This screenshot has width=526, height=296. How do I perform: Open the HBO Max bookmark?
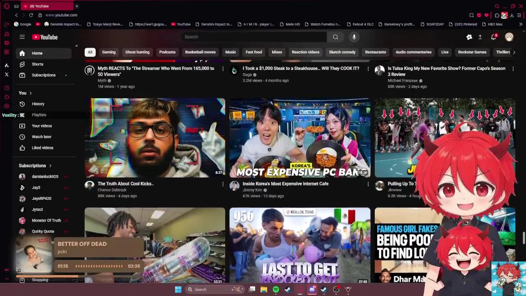492,24
